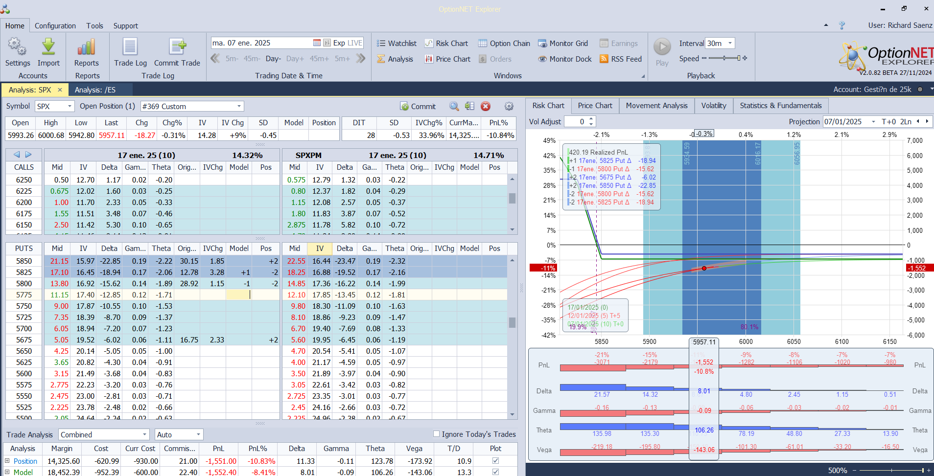This screenshot has width=934, height=476.
Task: Switch to the Movement Analysis tab
Action: (x=656, y=106)
